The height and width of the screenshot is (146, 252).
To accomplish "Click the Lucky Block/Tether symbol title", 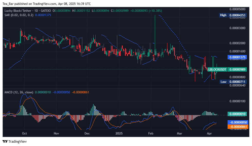I will pyautogui.click(x=18, y=11).
